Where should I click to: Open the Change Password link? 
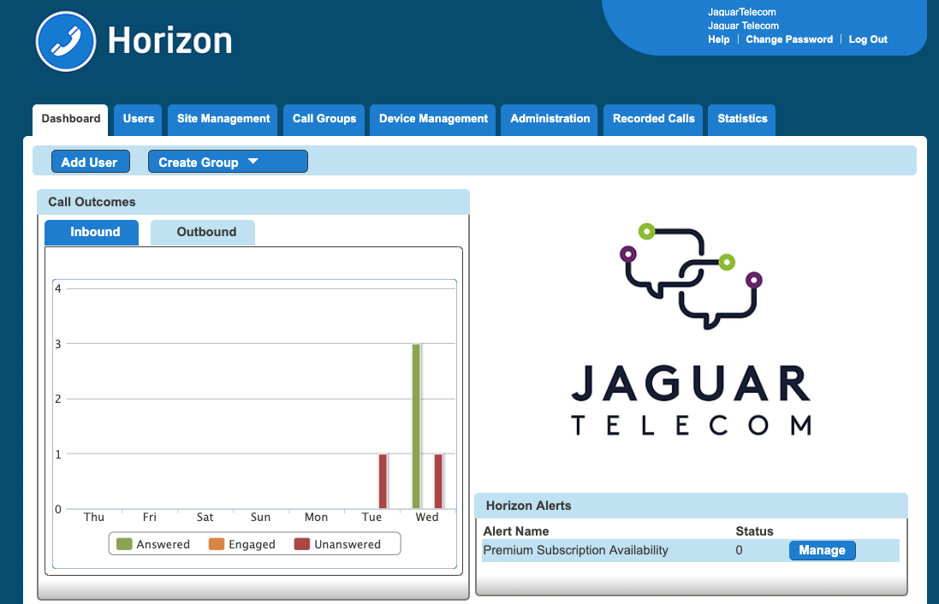click(x=789, y=39)
